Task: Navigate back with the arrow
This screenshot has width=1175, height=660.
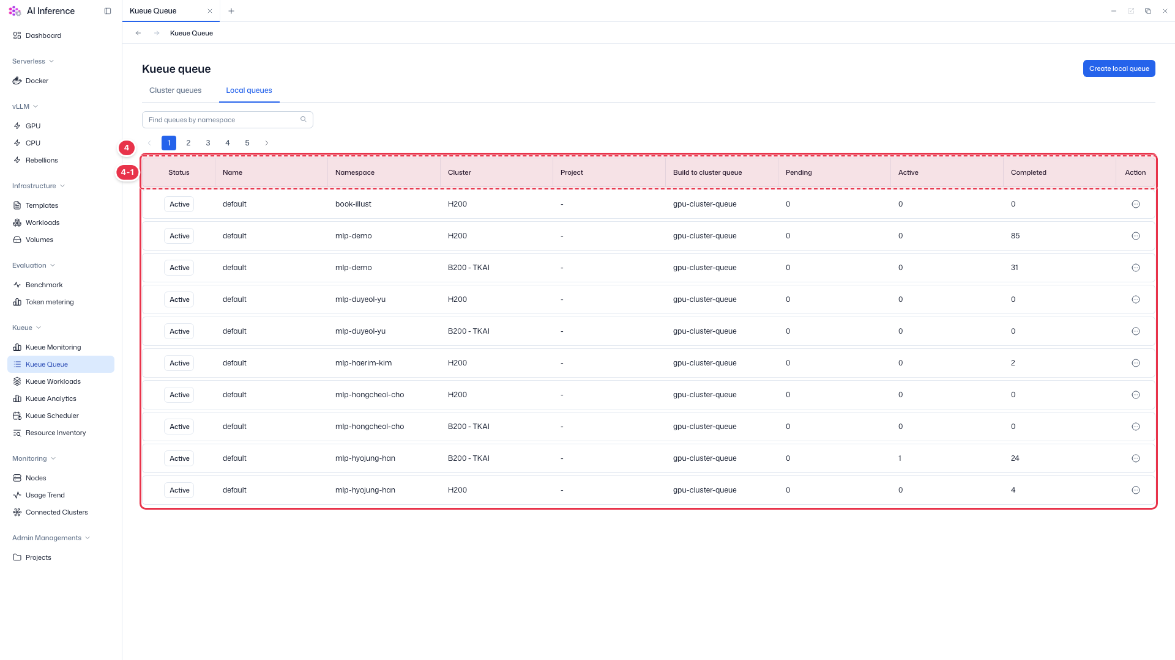Action: click(x=138, y=33)
